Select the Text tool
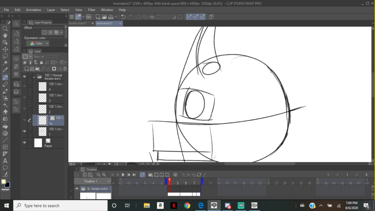The image size is (375, 211). point(5,161)
